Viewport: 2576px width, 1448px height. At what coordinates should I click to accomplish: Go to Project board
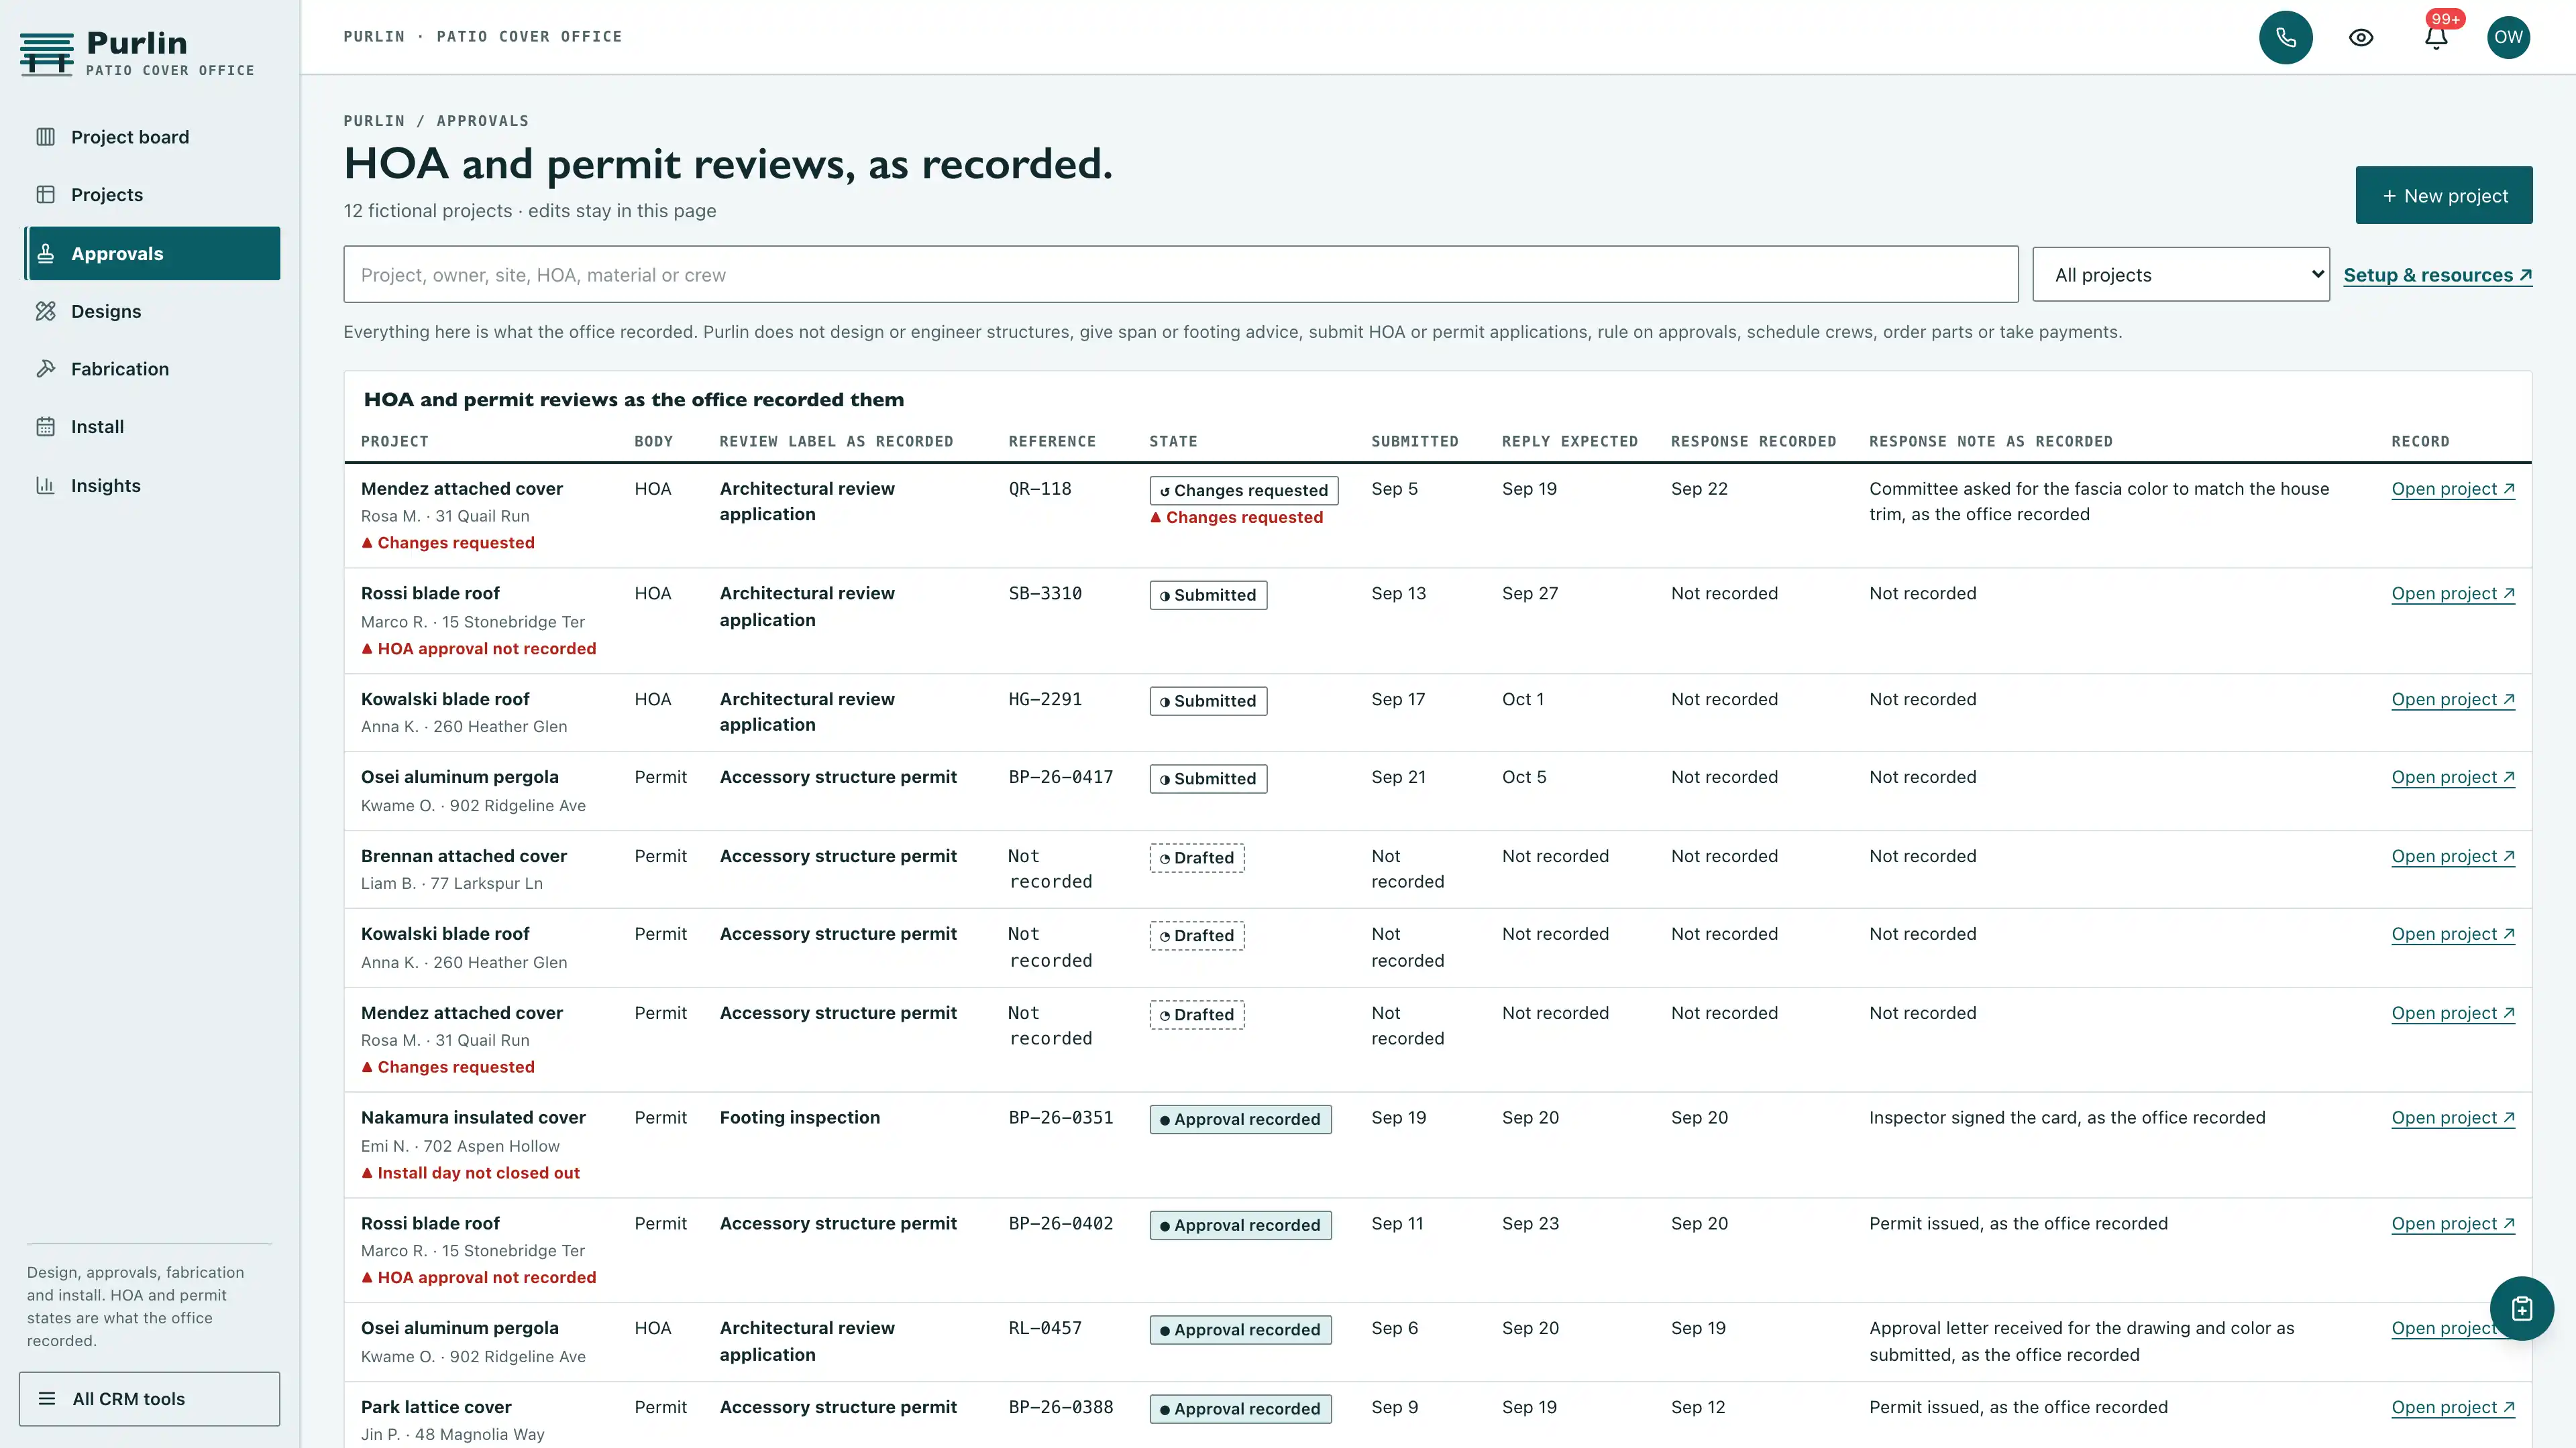coord(152,137)
